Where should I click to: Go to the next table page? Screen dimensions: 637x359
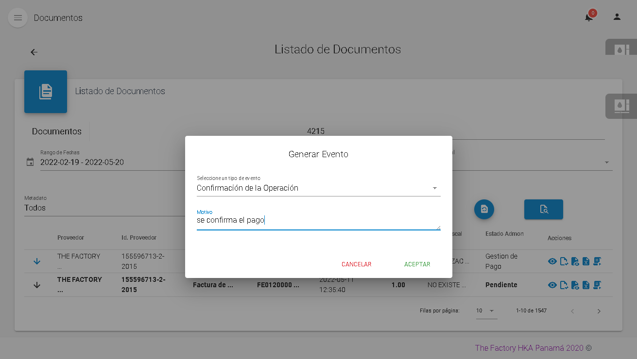pos(599,311)
